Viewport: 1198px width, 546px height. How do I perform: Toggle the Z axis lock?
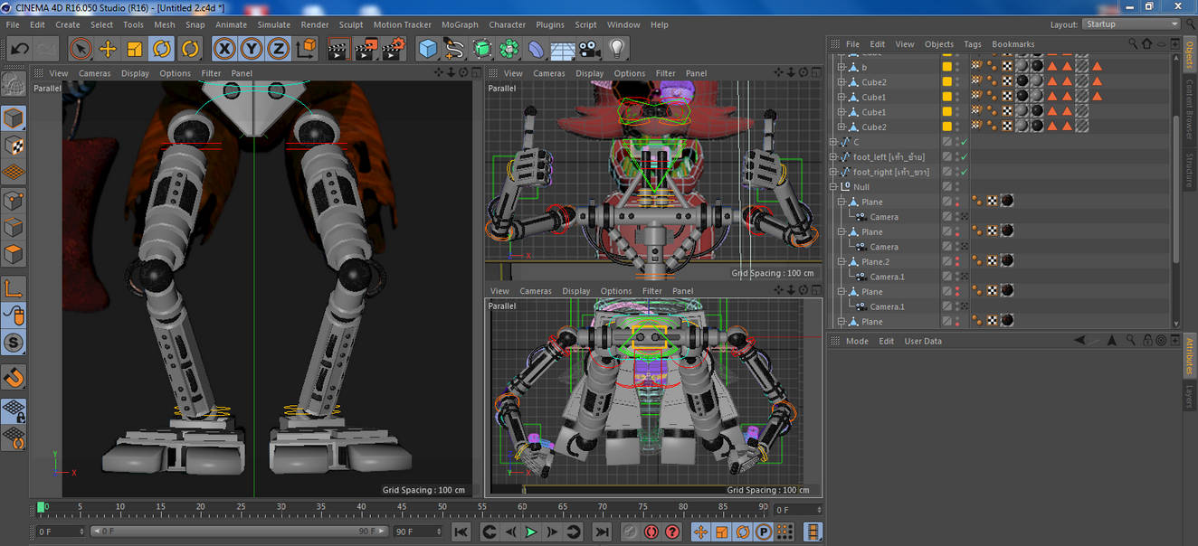[279, 49]
